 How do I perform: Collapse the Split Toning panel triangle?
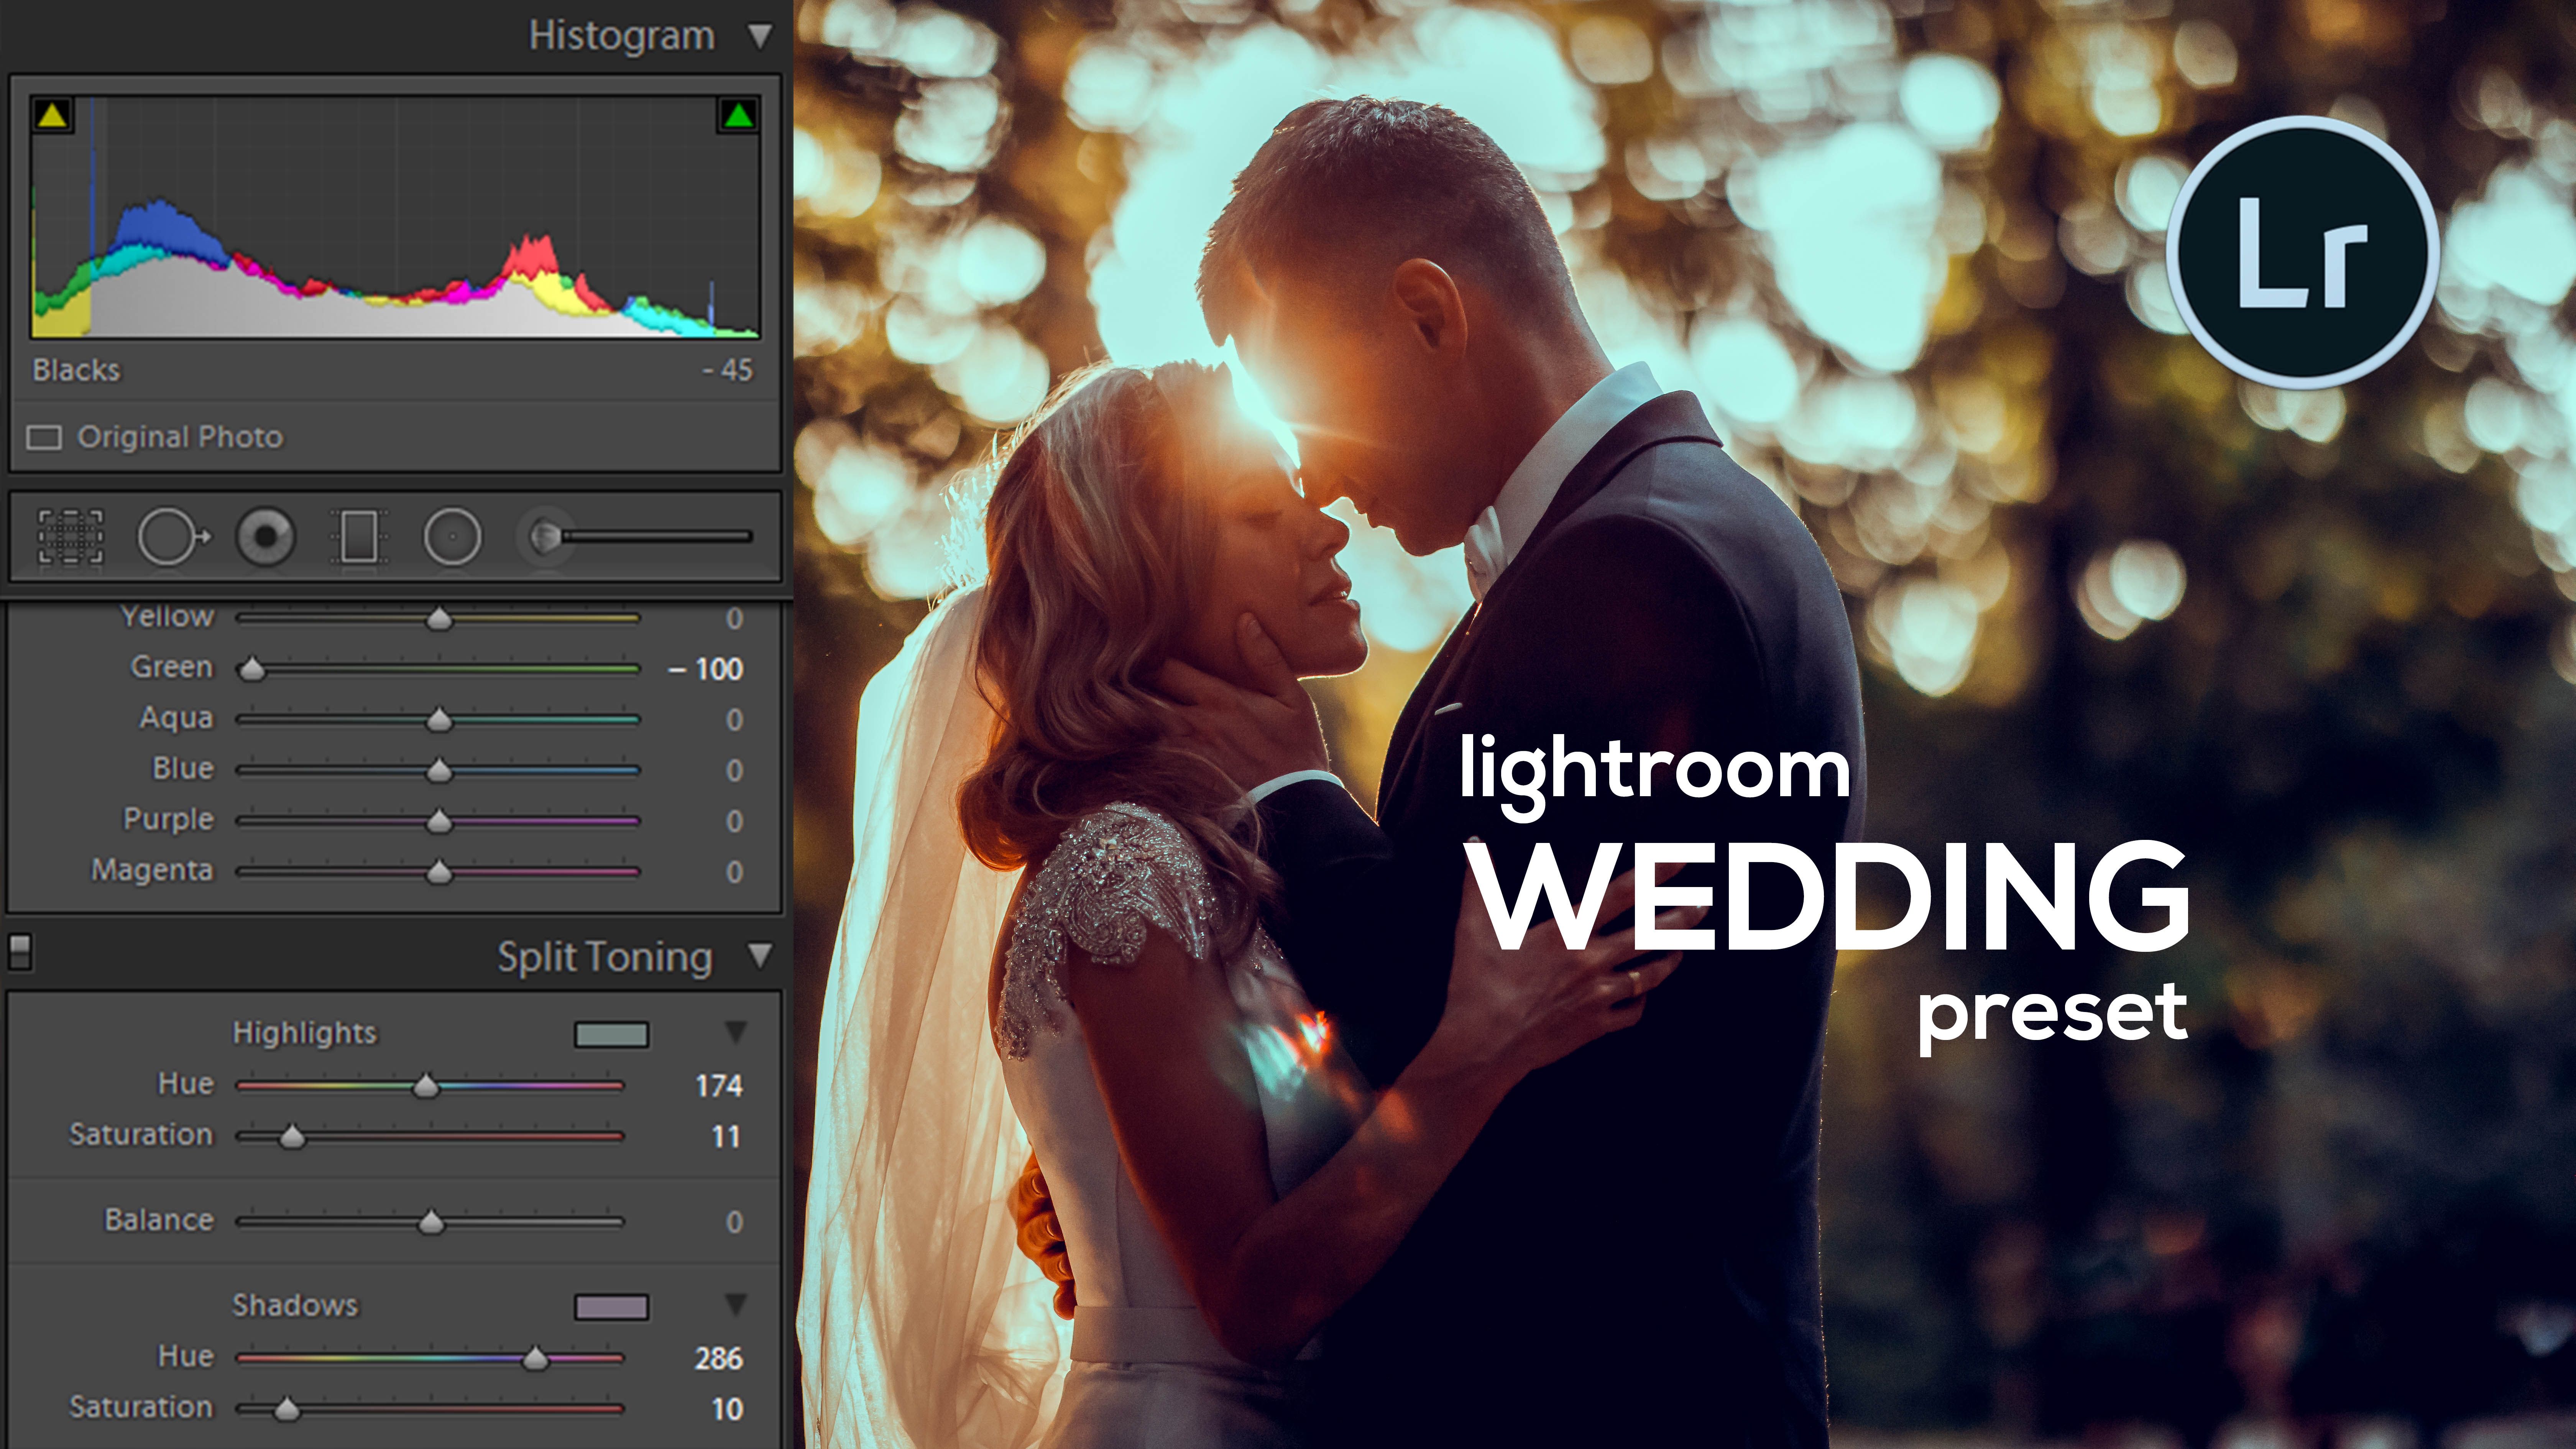click(760, 955)
